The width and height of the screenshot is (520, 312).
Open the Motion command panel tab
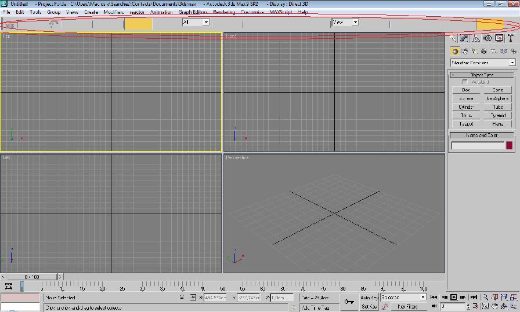(x=488, y=38)
